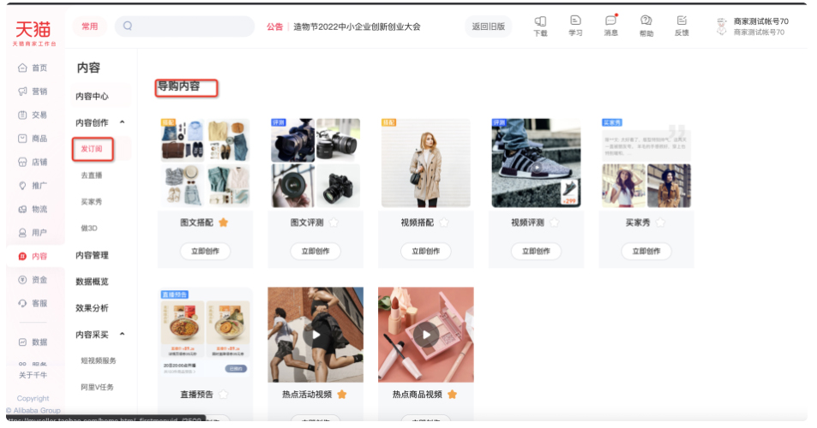Viewport: 817px width, 428px height.
Task: Select 发订阅 in the submenu
Action: 92,149
